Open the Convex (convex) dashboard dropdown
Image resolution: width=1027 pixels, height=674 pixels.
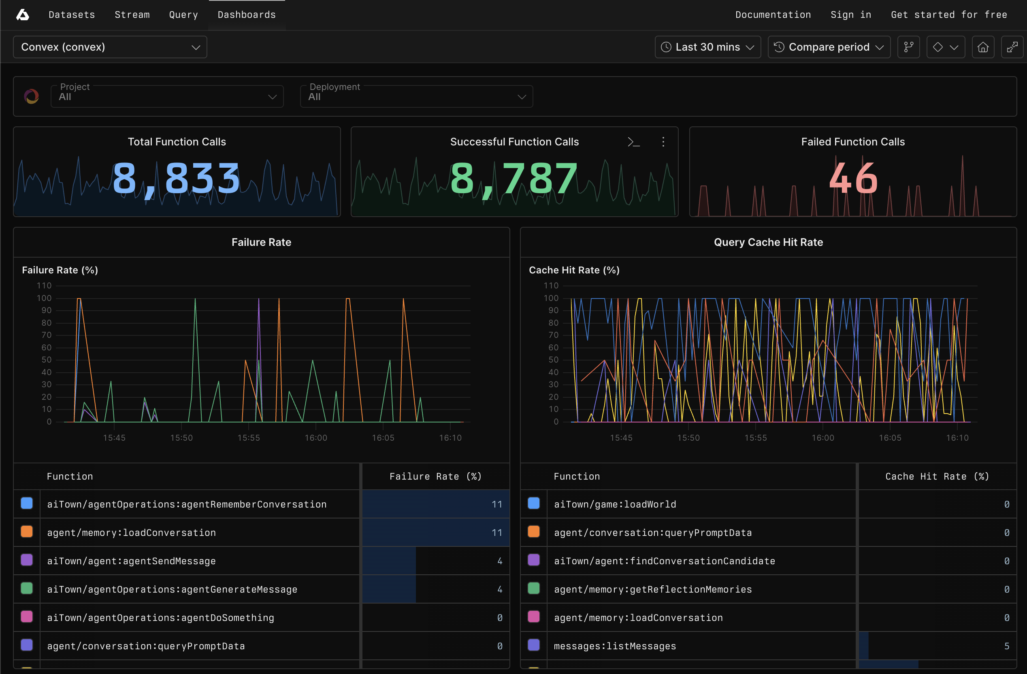(x=110, y=47)
